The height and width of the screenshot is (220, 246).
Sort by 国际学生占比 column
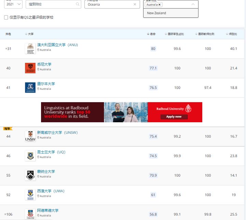tap(174, 34)
